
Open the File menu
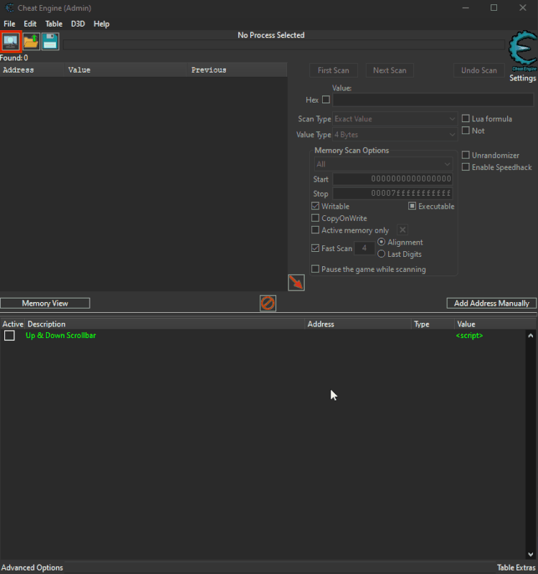pyautogui.click(x=9, y=24)
